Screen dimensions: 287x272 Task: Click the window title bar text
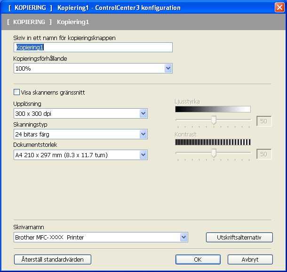pos(95,8)
